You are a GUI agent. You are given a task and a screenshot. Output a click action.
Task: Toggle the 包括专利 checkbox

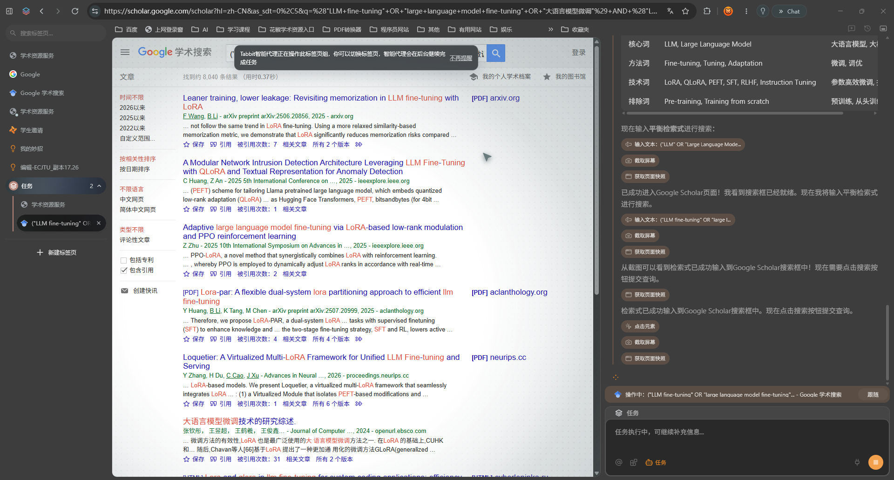coord(124,260)
